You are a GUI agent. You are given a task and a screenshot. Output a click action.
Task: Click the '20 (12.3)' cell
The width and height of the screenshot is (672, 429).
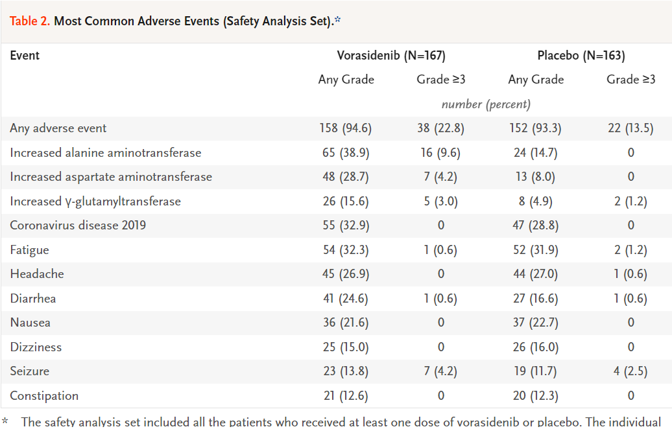(535, 395)
